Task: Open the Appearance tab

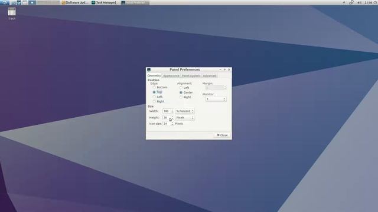Action: (x=171, y=76)
